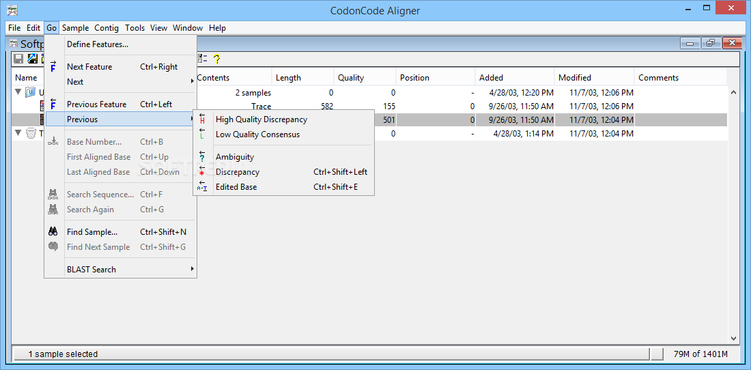Viewport: 751px width, 370px height.
Task: Click the red asterisk Discrepancy icon
Action: pos(202,171)
